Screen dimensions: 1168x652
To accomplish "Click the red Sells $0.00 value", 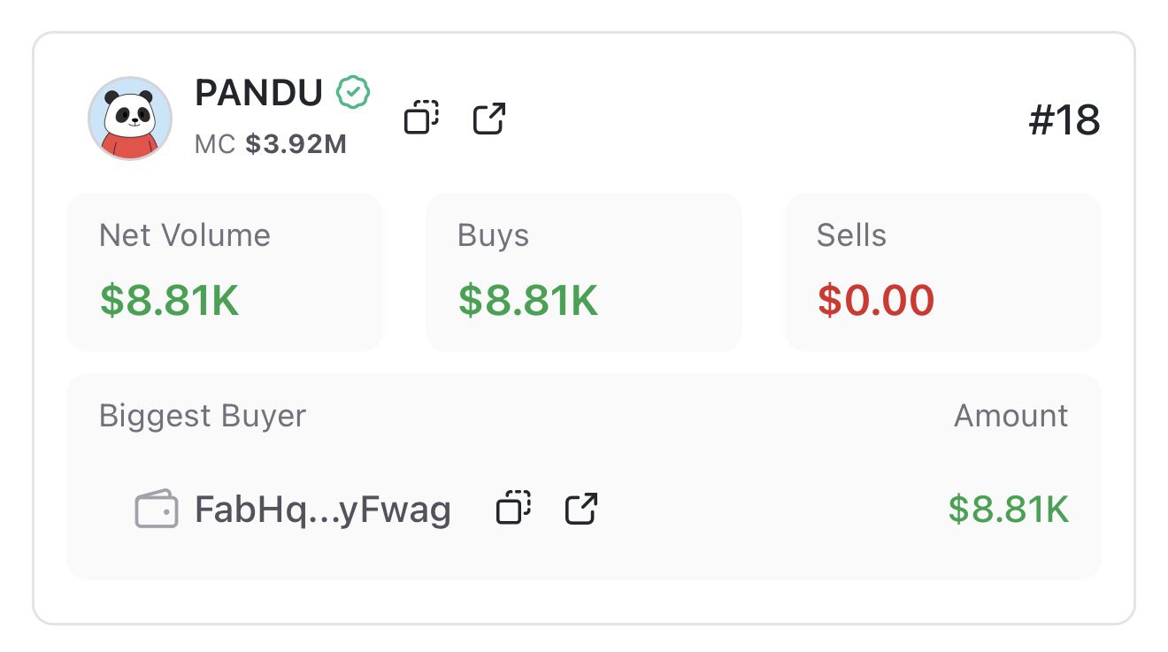I will tap(875, 300).
